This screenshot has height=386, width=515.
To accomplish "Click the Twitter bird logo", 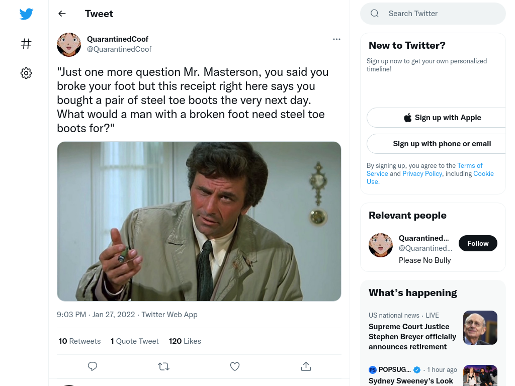I will [26, 14].
